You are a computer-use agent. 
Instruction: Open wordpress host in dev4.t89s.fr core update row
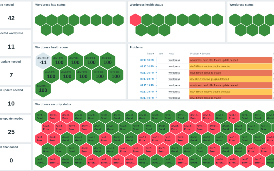pos(174,85)
